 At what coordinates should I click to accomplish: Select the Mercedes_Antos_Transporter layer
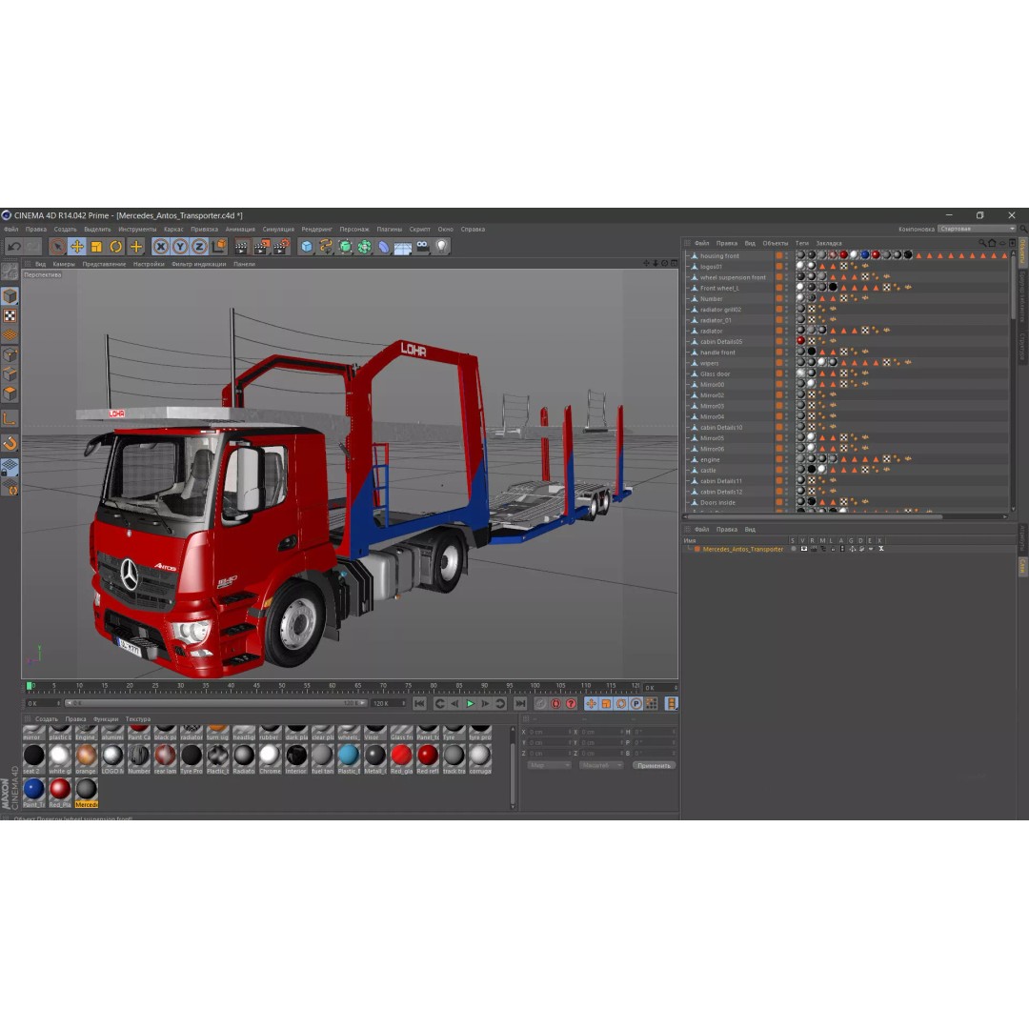(x=743, y=550)
